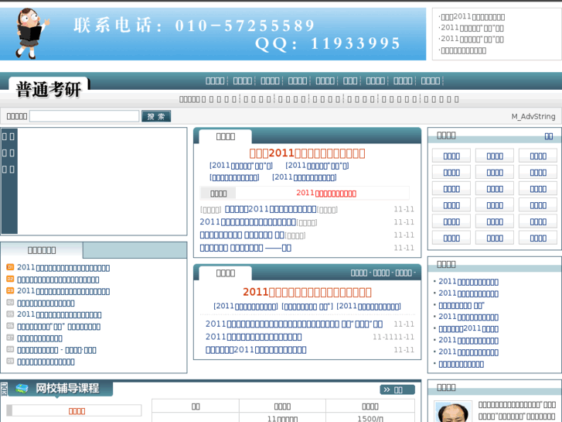Open the ranked link next to badge 08
Screen dimensions: 562x422
pos(56,350)
